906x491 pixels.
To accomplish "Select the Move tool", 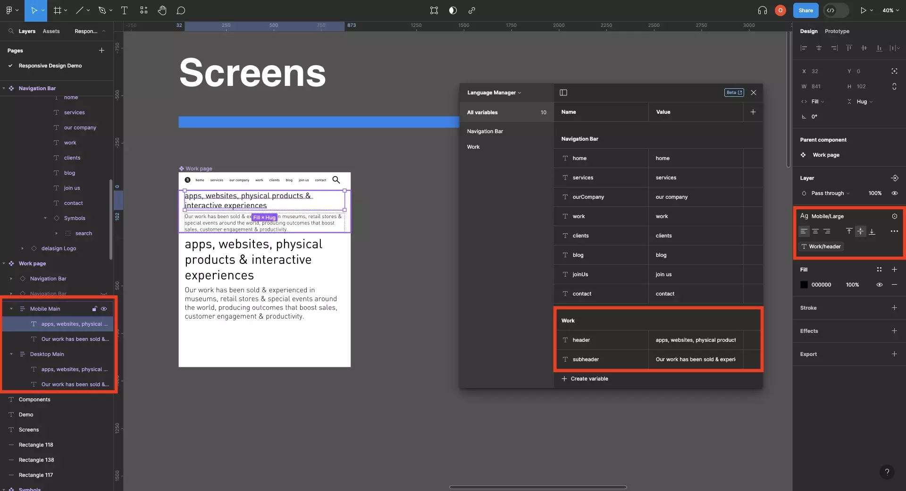I will (x=34, y=10).
